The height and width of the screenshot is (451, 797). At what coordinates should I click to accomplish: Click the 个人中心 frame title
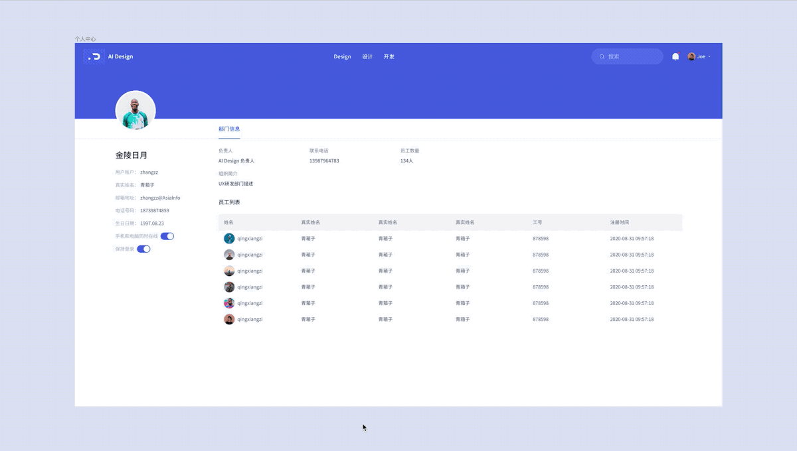point(85,39)
